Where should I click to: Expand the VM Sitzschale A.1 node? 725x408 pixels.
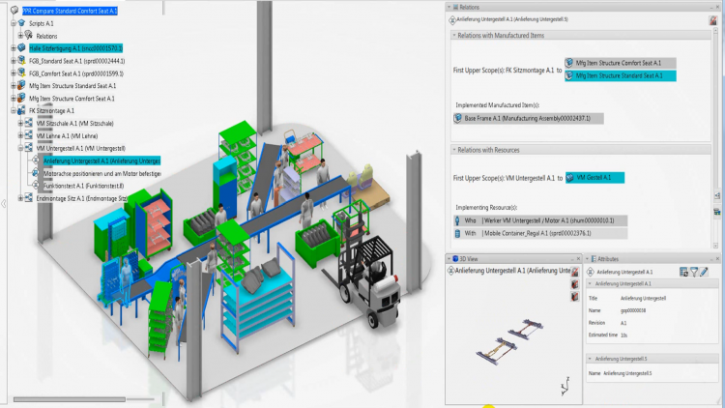click(21, 124)
